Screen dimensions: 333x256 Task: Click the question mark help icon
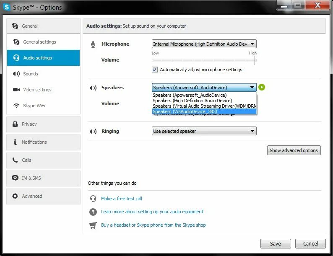click(93, 212)
